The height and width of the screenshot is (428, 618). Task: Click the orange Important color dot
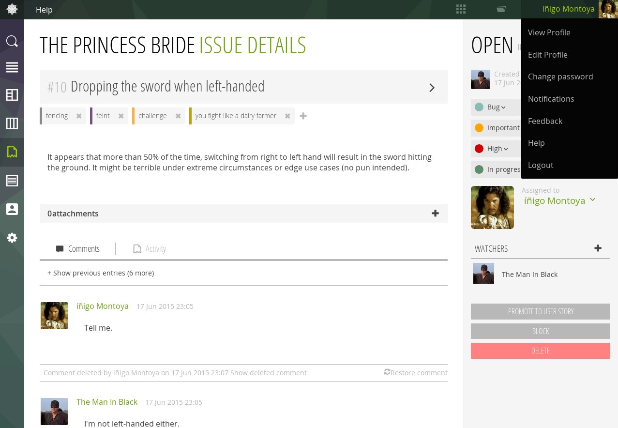click(x=479, y=128)
